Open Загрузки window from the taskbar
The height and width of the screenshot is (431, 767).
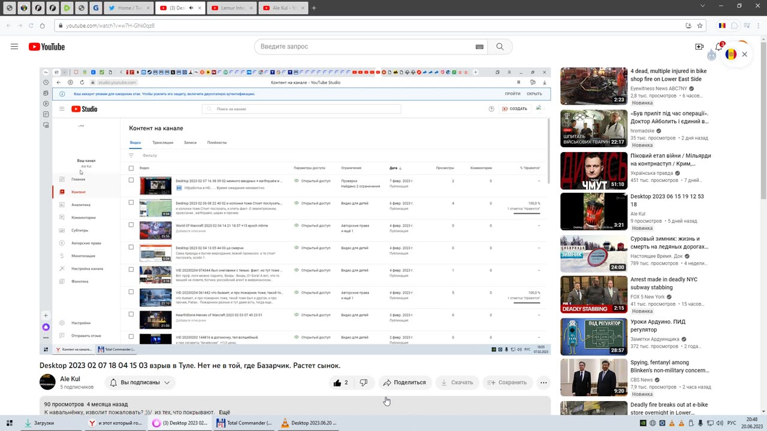[51, 423]
